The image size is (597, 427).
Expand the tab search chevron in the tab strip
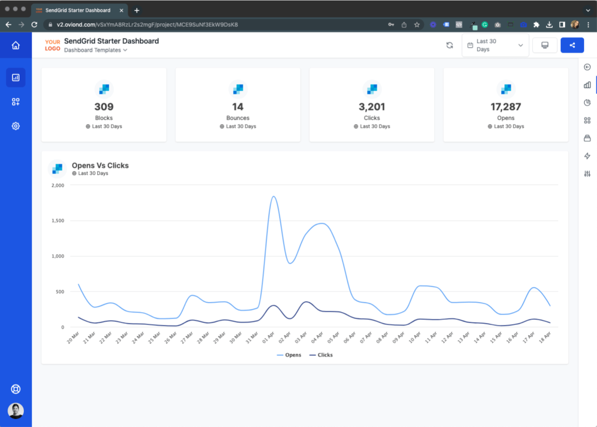[588, 10]
